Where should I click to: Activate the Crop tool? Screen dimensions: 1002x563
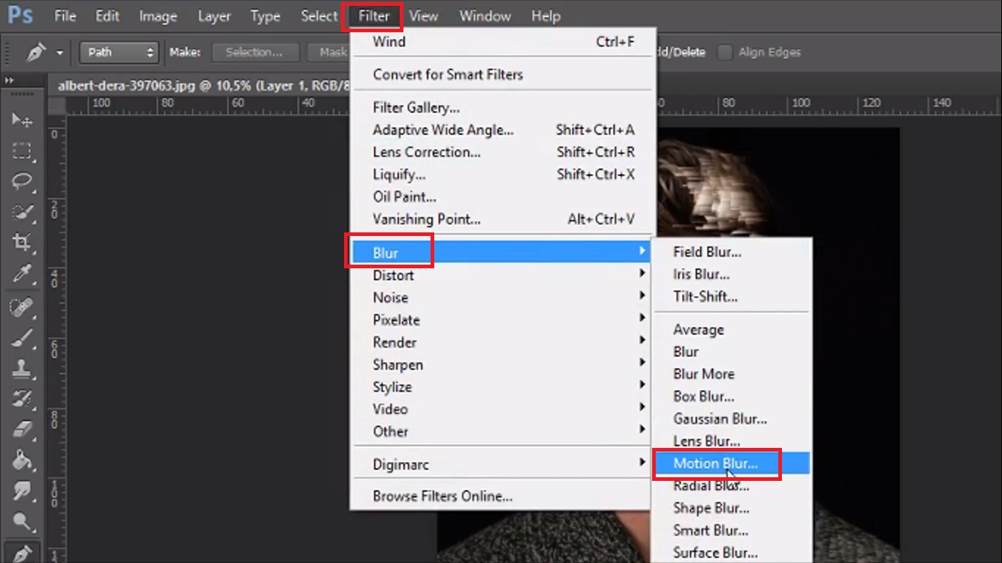point(22,242)
